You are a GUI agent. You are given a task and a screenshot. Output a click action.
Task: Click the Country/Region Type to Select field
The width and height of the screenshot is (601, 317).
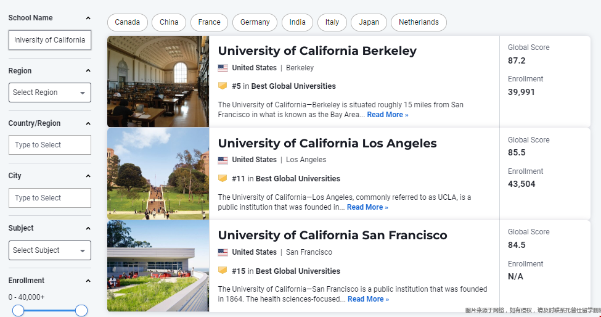click(x=50, y=145)
